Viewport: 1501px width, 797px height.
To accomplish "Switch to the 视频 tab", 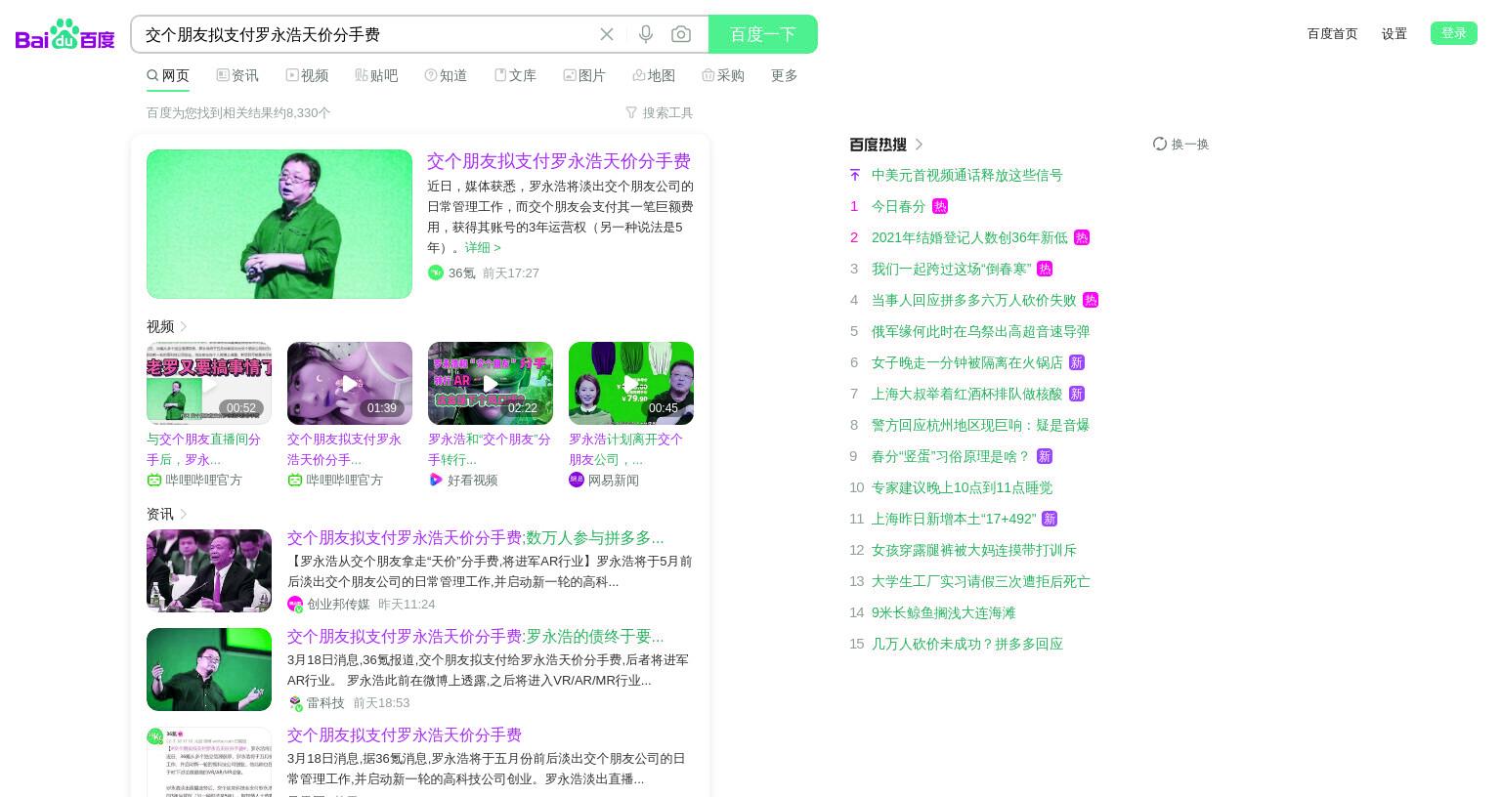I will tap(307, 75).
